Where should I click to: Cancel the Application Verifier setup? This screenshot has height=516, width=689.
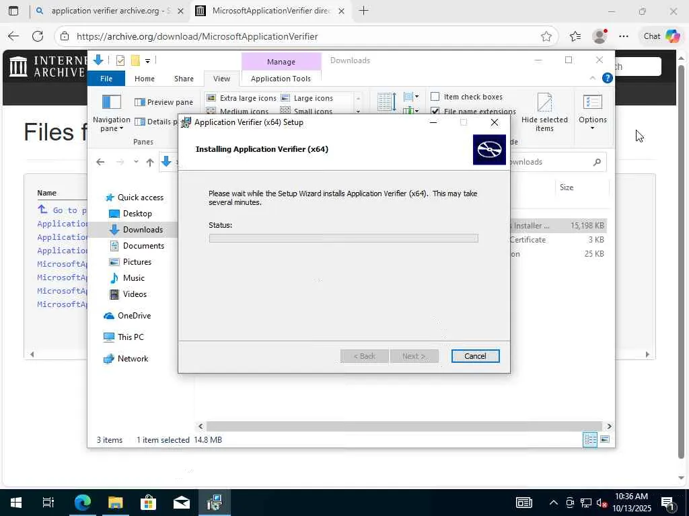click(475, 356)
